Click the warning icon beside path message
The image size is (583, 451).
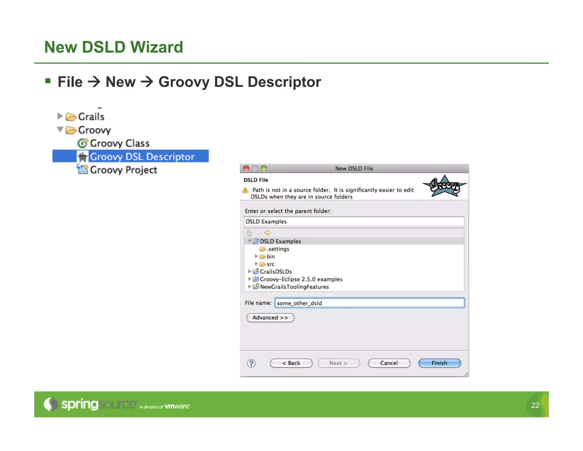(x=245, y=190)
